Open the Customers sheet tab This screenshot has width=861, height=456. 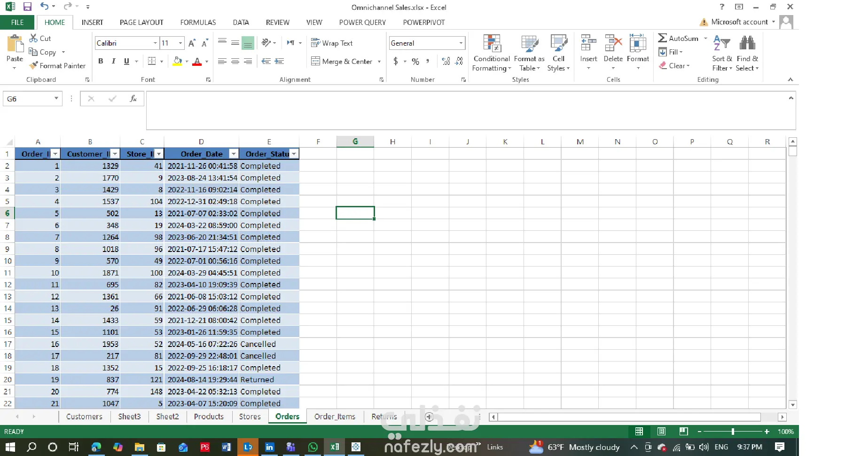(84, 417)
